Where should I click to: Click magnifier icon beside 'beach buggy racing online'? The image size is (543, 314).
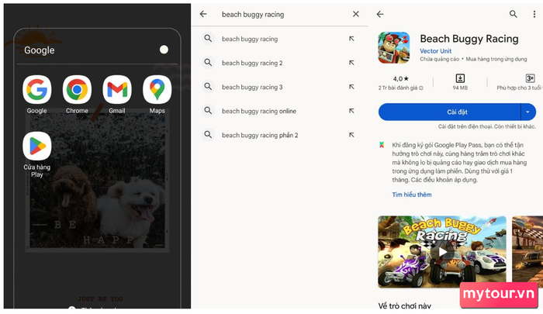pos(208,111)
